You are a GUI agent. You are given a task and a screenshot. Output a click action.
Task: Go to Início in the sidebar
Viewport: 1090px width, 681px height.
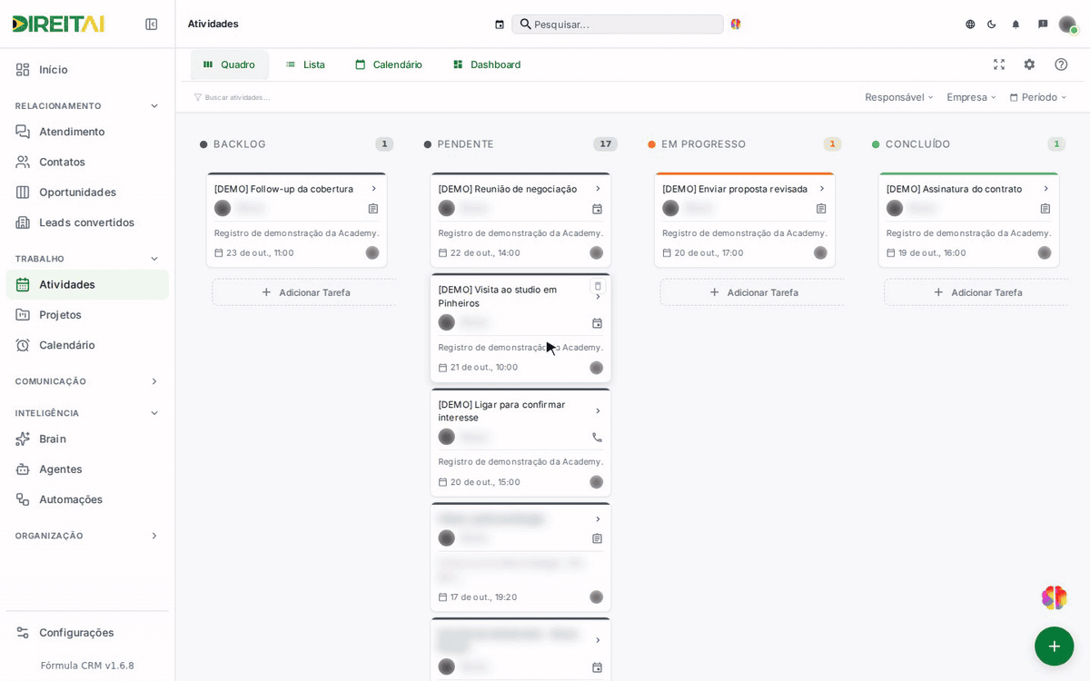(x=87, y=70)
